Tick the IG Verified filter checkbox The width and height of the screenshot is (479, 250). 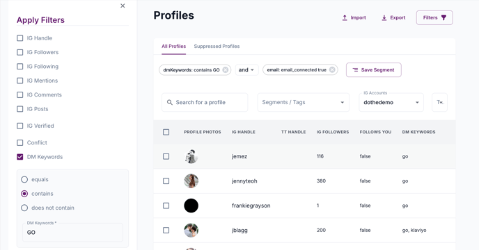[x=20, y=126]
